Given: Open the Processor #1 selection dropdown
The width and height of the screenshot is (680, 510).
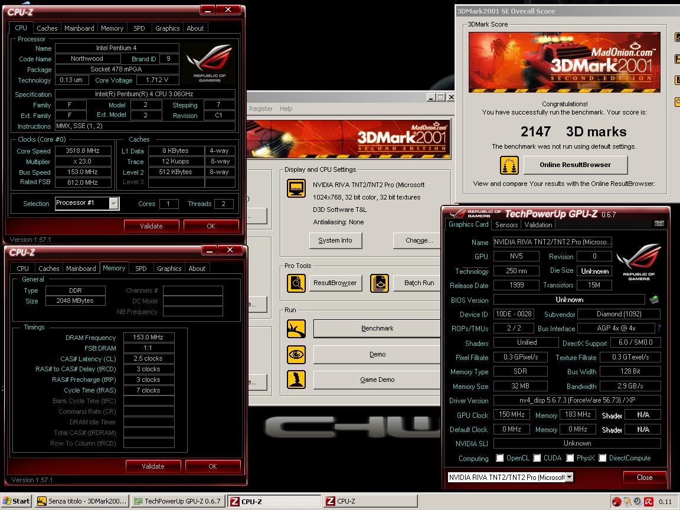Looking at the screenshot, I should pyautogui.click(x=114, y=204).
